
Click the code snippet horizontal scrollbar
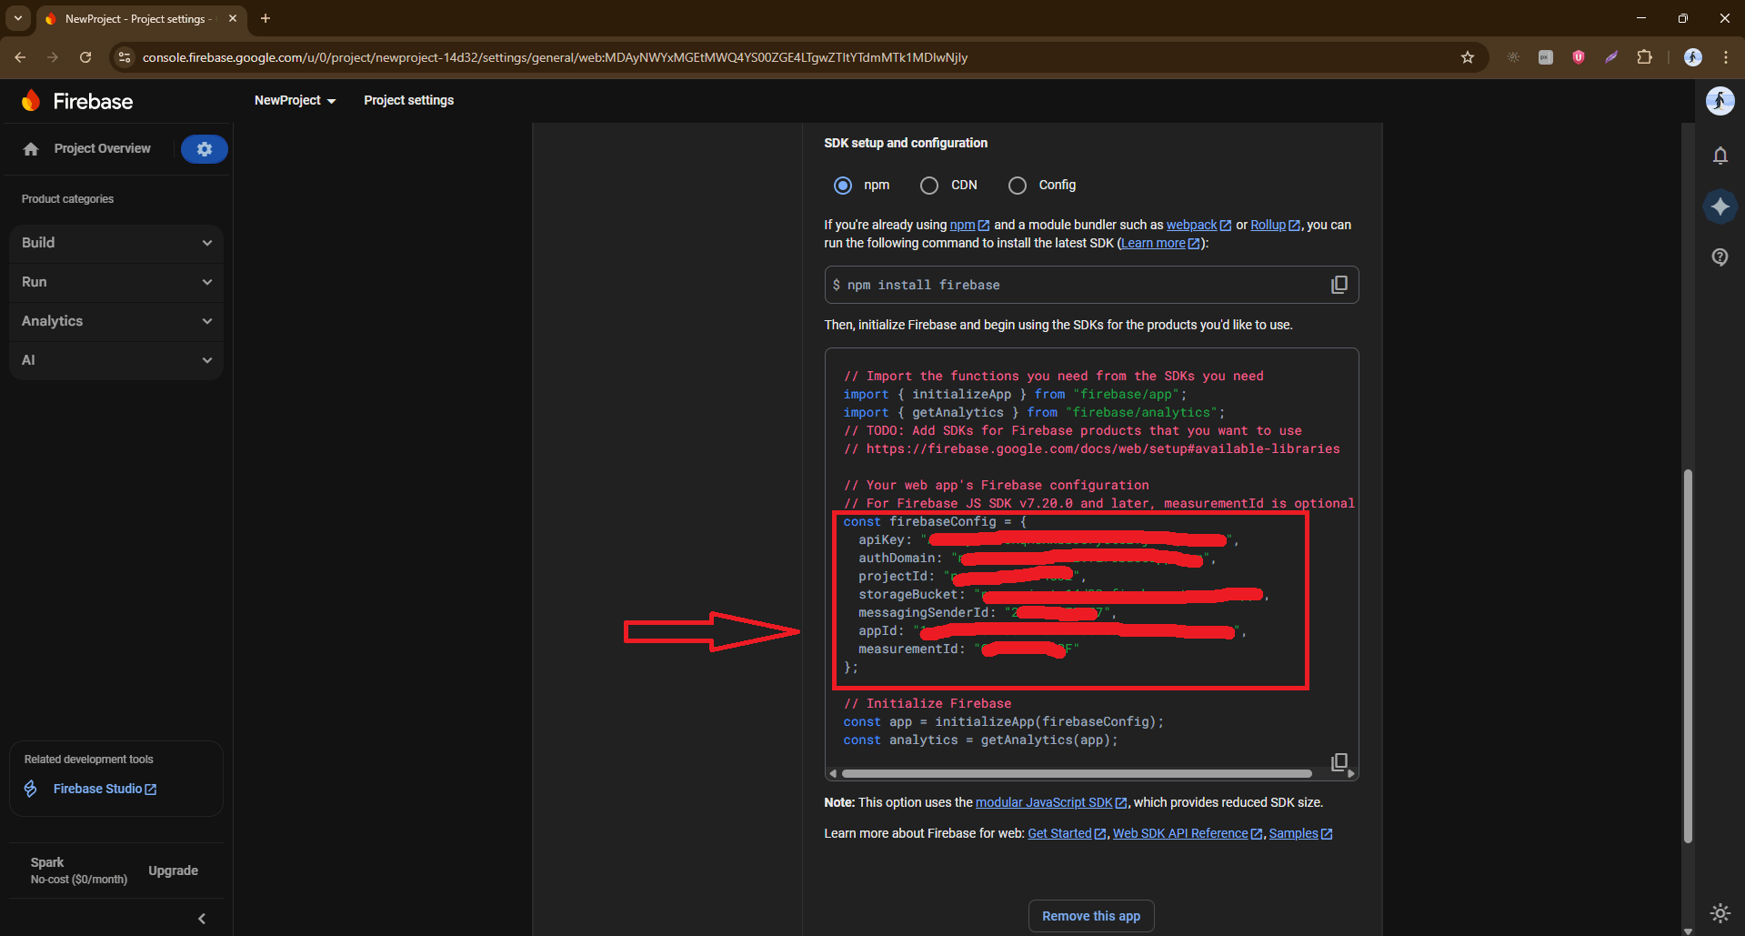point(1076,774)
